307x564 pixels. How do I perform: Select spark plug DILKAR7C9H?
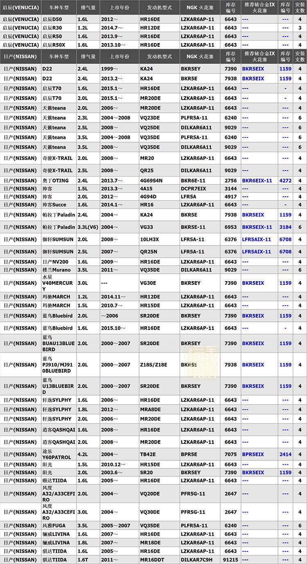[x=197, y=560]
